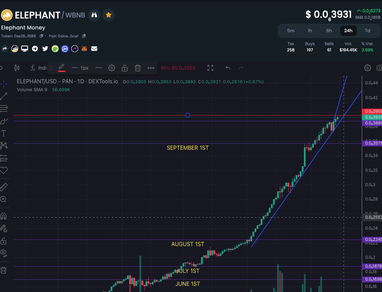Select the 1h time range tab
The image size is (382, 292).
click(310, 31)
